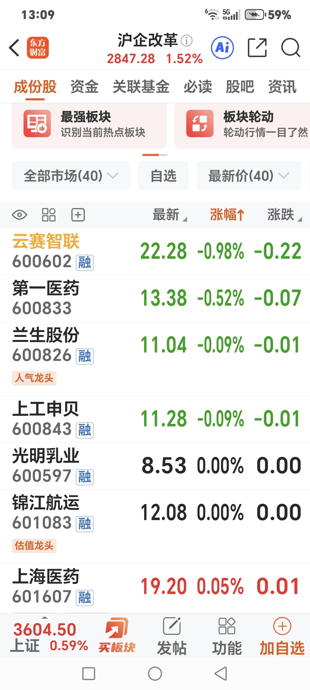Tap 融 badge beside 601607
310x690 pixels.
85,598
